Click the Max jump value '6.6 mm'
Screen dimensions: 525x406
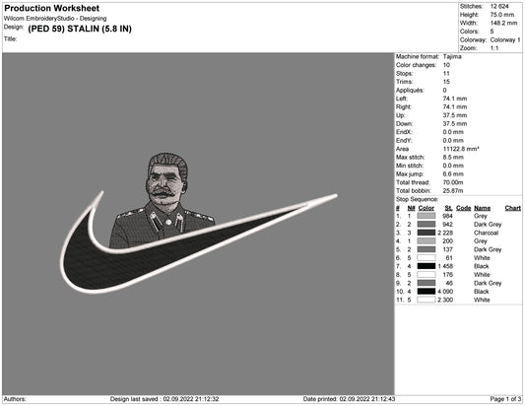[x=453, y=173]
